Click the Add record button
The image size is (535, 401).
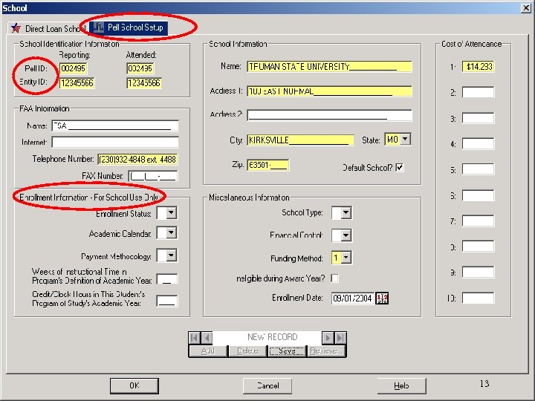(208, 351)
